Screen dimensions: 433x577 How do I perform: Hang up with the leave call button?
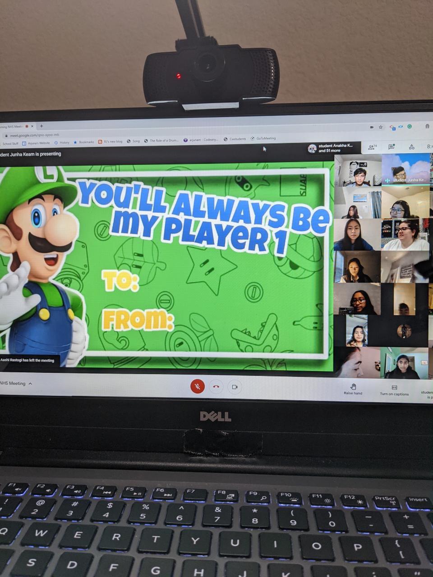tap(216, 387)
